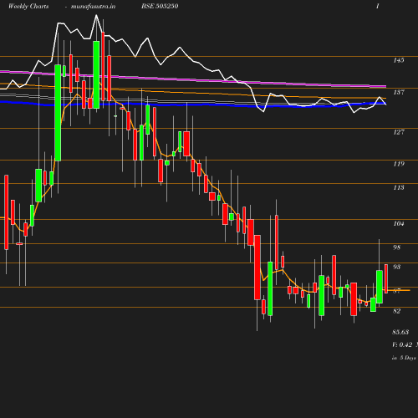
Task: Click the 137 price axis label
Action: tap(399, 92)
